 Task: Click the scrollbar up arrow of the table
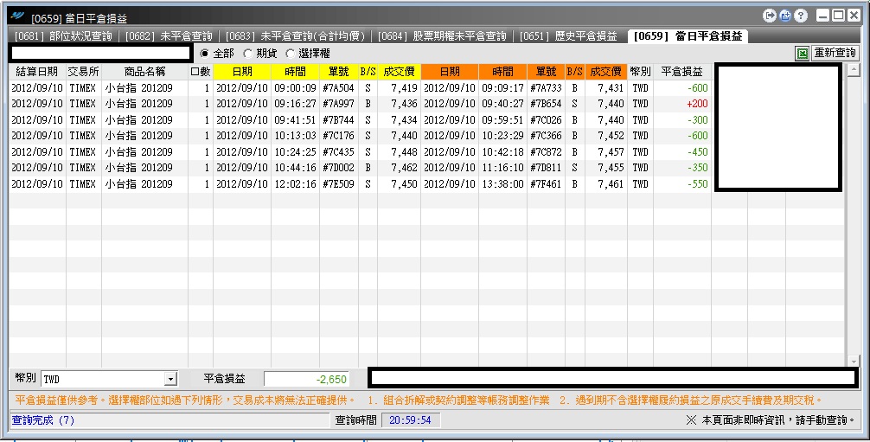tap(853, 71)
